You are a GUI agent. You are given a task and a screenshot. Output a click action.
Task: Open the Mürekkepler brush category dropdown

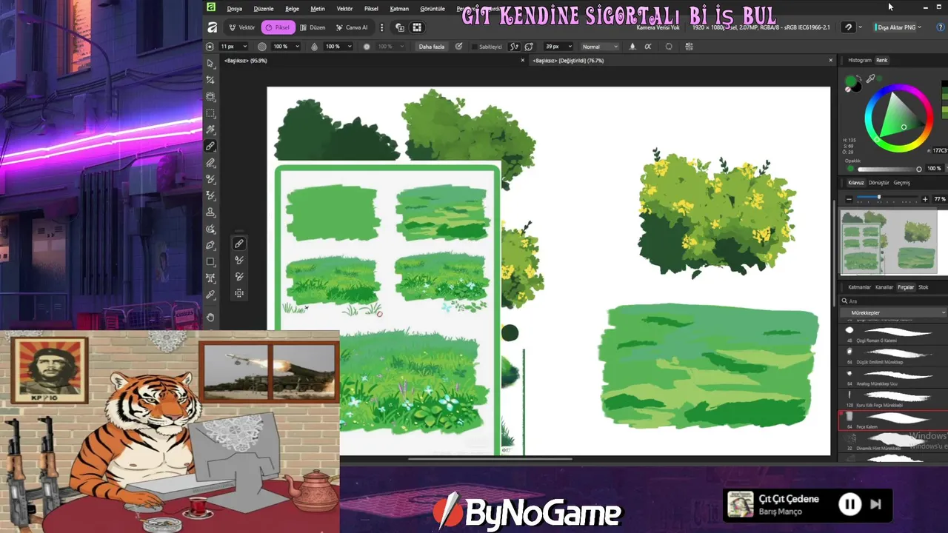tap(893, 312)
